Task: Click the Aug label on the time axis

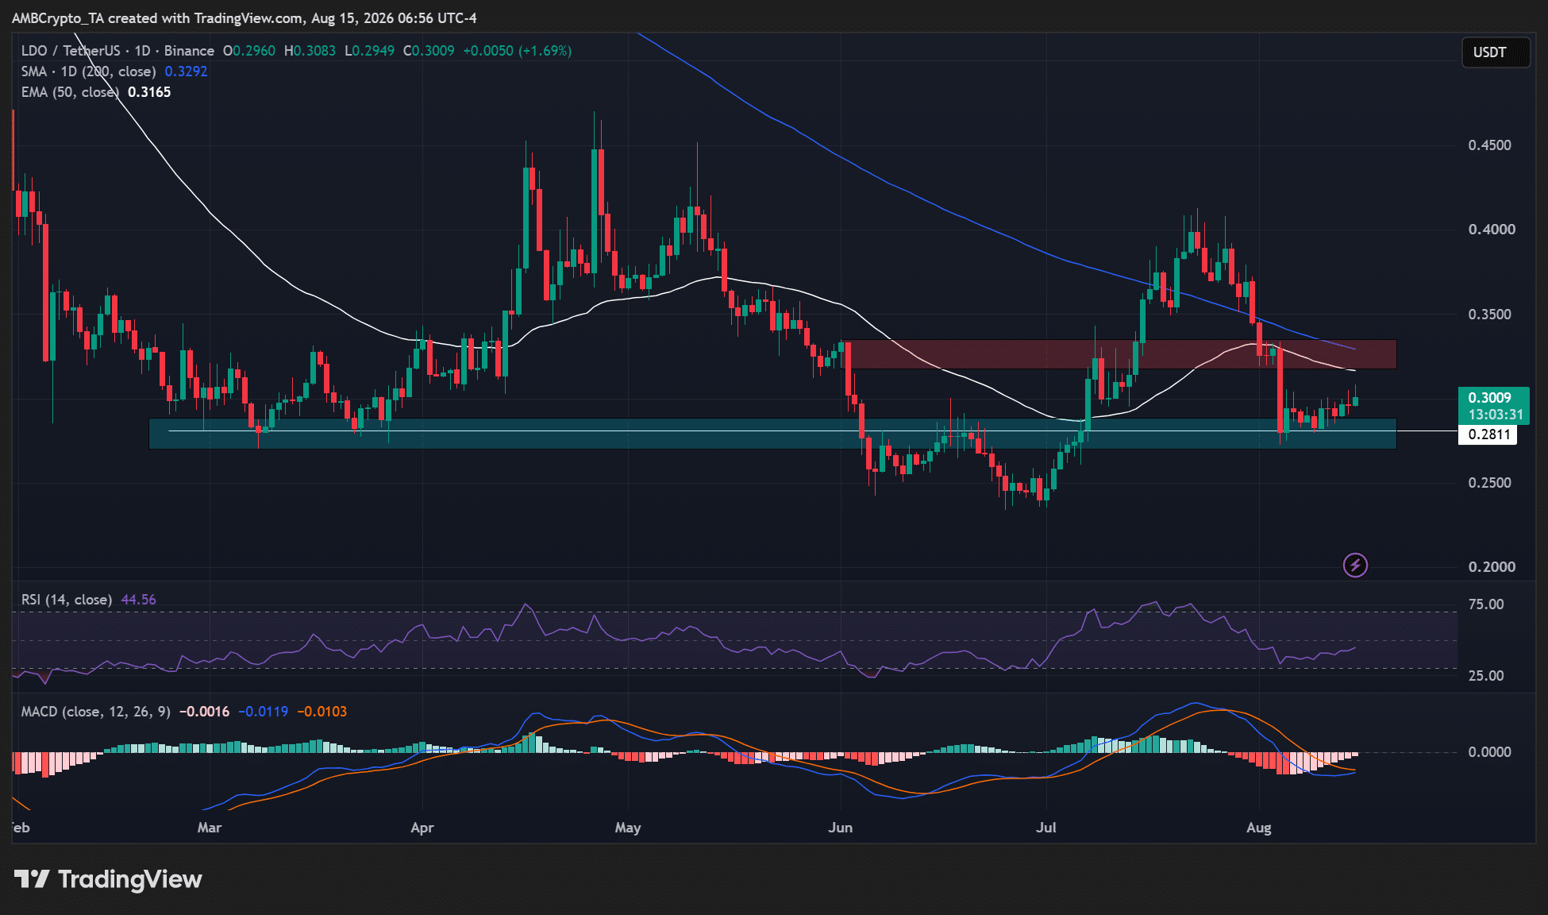Action: tap(1259, 828)
